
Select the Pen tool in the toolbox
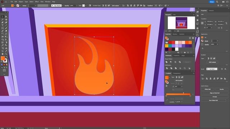pyautogui.click(x=3, y=22)
